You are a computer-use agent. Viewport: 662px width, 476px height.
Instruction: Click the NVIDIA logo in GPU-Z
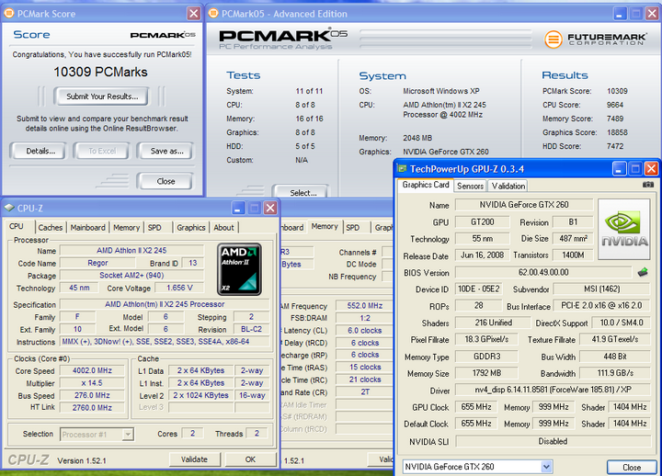[x=624, y=229]
